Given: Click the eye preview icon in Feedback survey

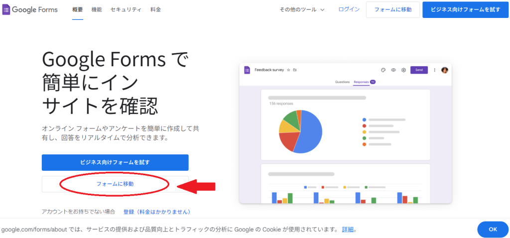Looking at the screenshot, I should [x=393, y=70].
